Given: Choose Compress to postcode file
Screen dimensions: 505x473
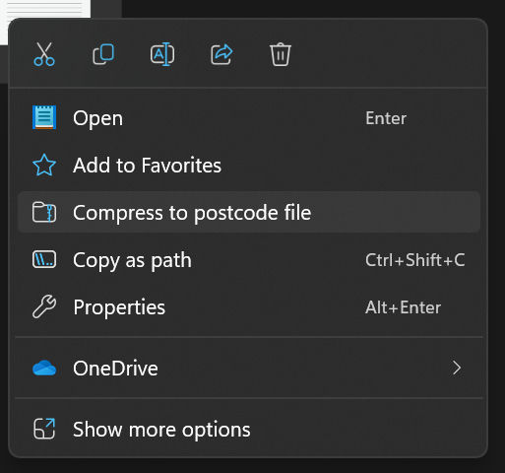Looking at the screenshot, I should (x=249, y=213).
